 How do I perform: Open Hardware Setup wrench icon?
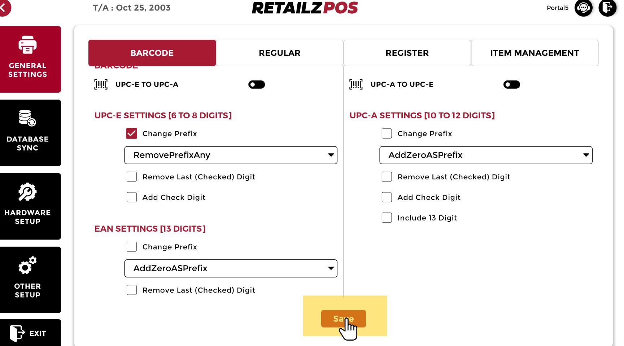[27, 192]
